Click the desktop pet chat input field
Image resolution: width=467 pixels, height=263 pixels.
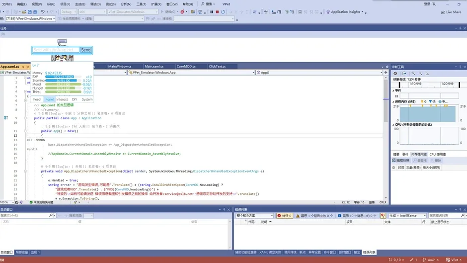pos(56,50)
